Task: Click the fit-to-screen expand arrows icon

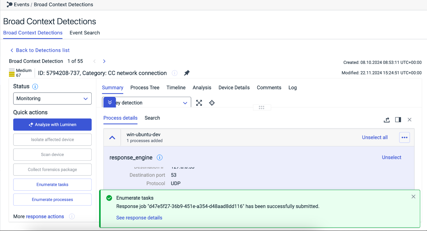Action: [199, 103]
